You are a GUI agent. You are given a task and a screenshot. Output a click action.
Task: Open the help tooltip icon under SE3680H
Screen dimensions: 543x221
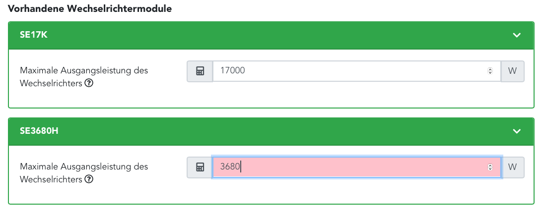(x=89, y=179)
